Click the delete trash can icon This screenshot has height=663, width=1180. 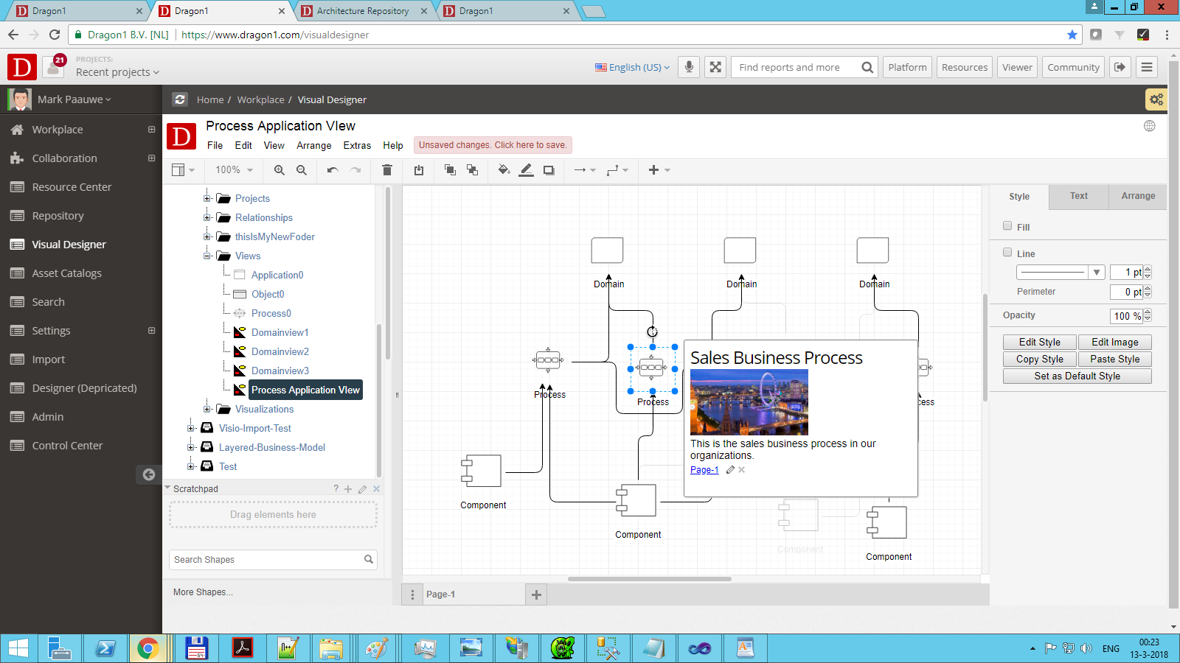click(386, 170)
